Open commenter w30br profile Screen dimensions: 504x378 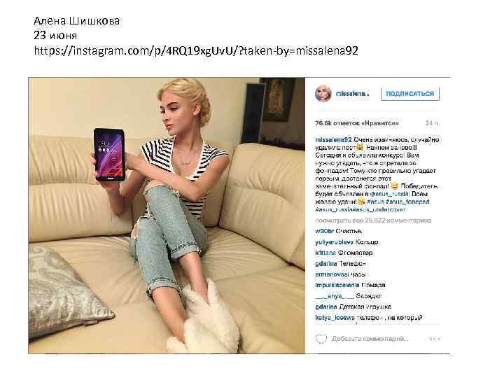[325, 231]
